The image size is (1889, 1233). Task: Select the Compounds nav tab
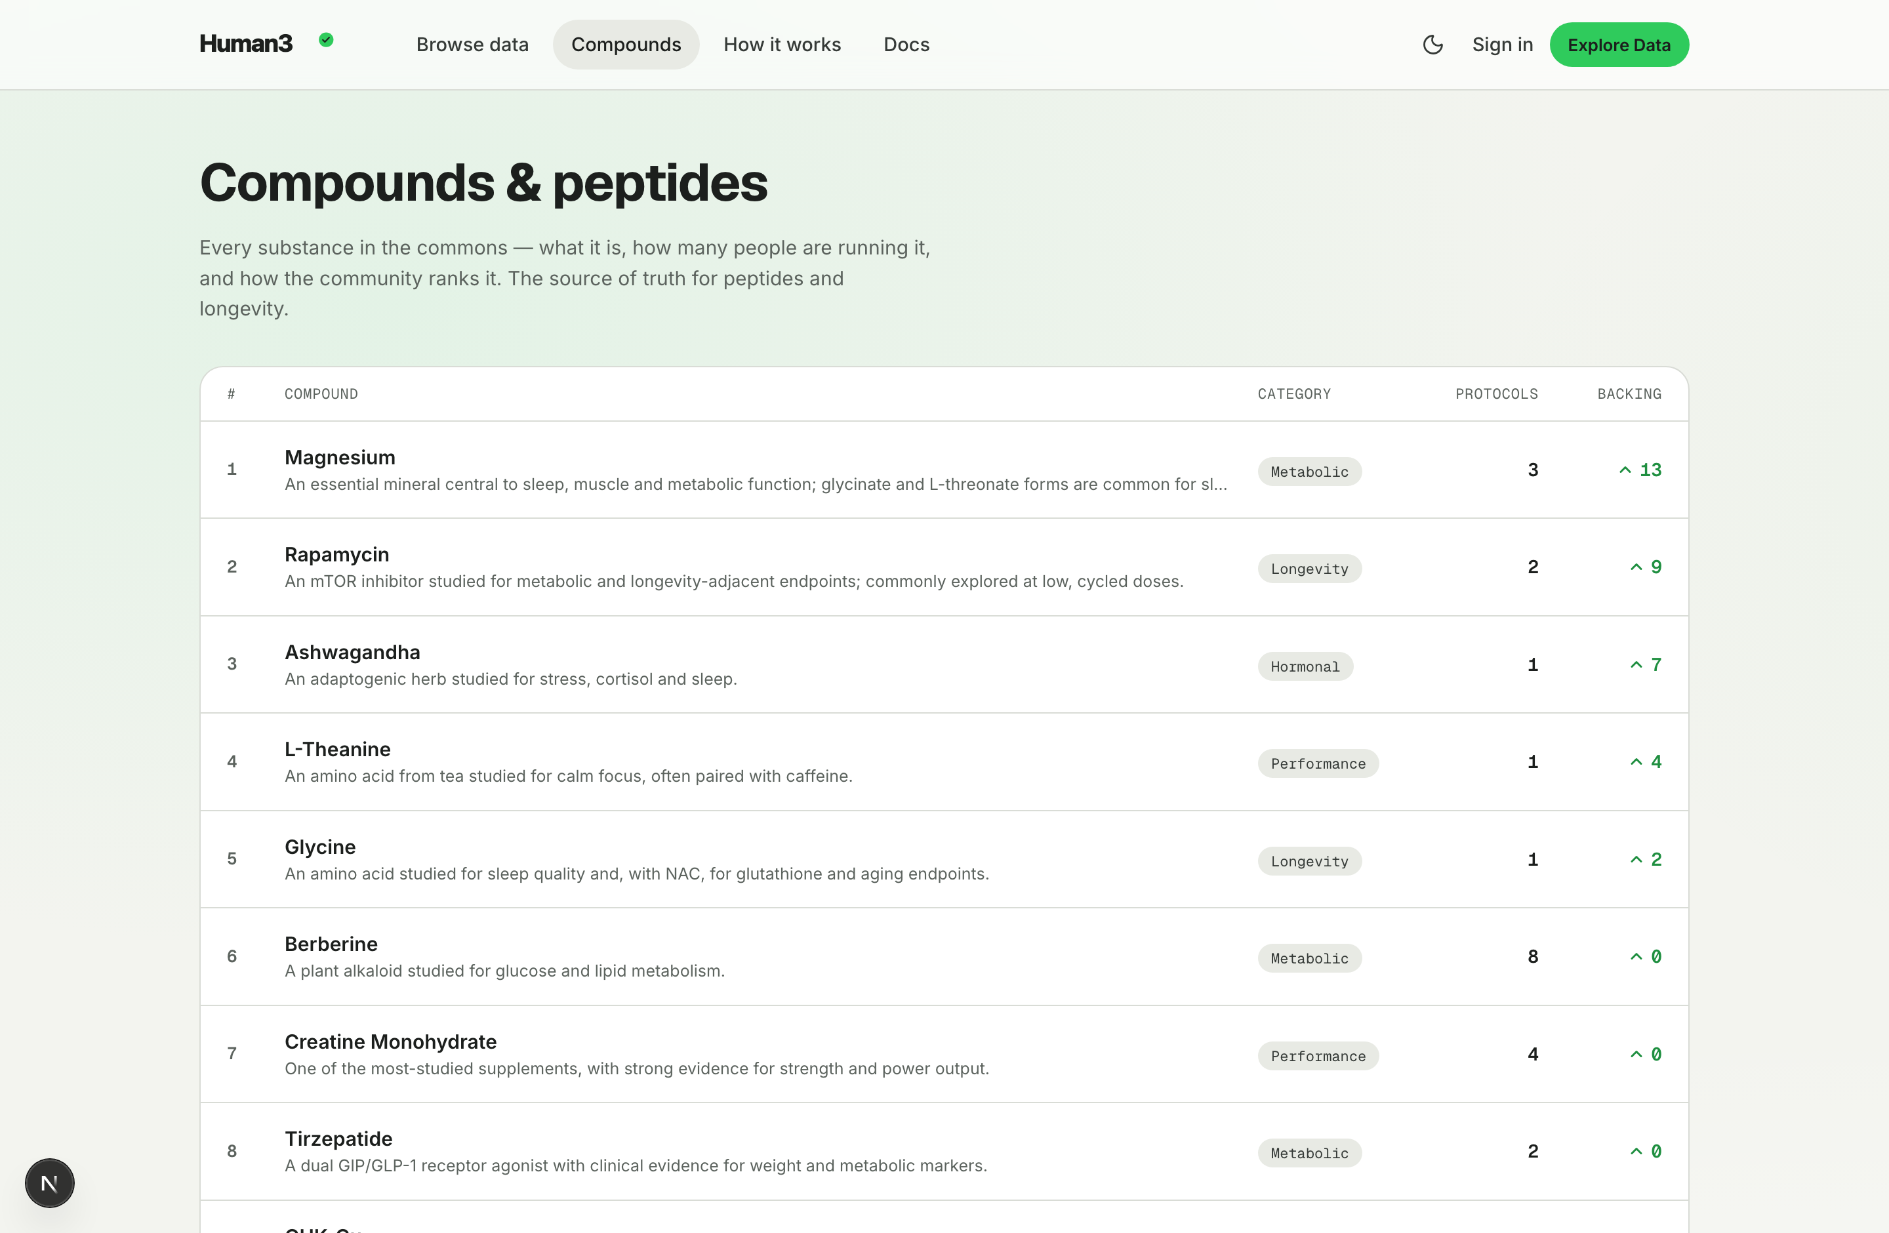coord(626,45)
